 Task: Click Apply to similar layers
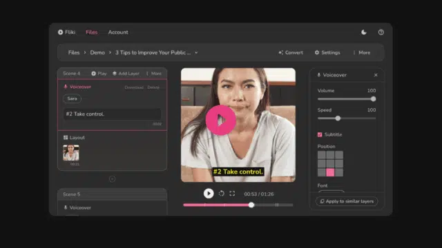point(347,201)
